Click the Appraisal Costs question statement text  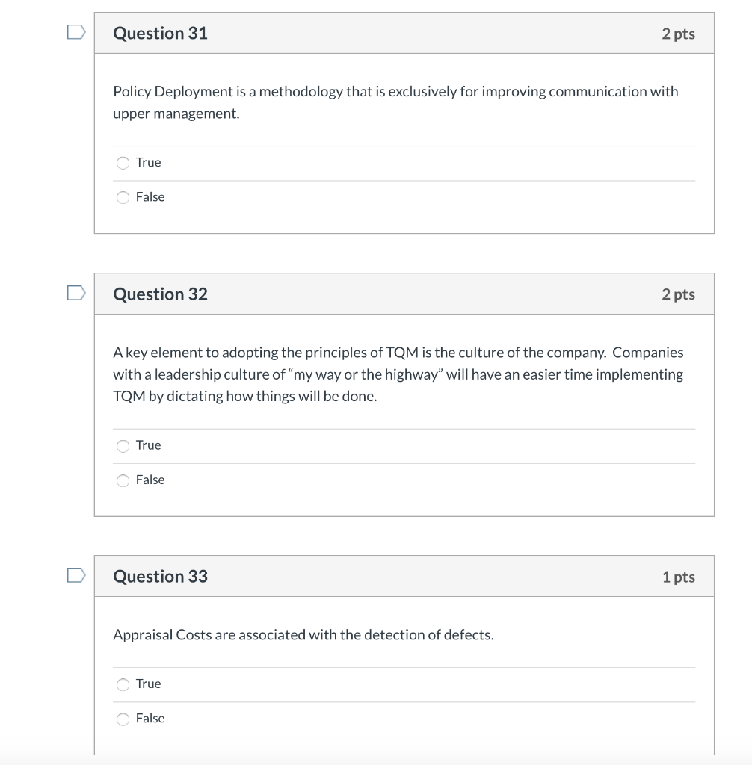(303, 634)
